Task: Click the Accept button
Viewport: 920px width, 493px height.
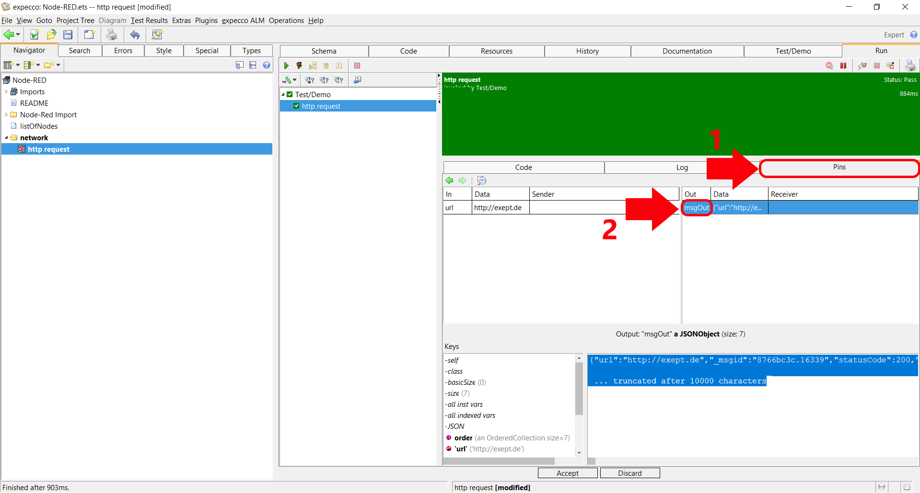Action: point(568,473)
